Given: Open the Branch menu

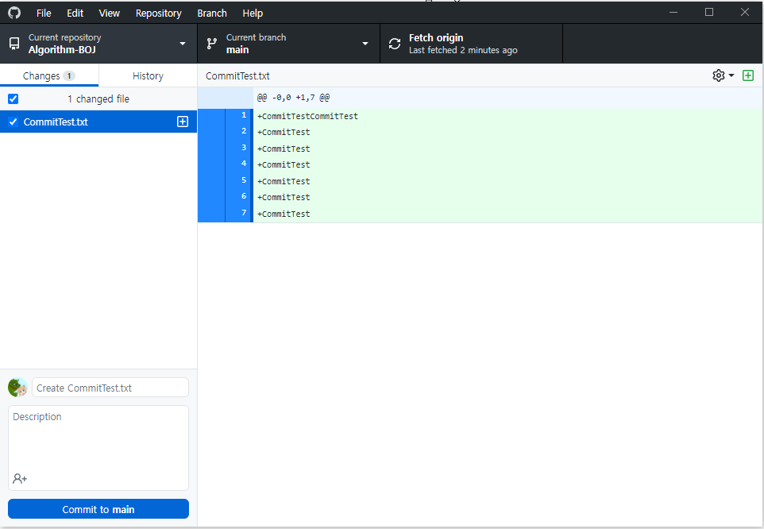Looking at the screenshot, I should pos(212,14).
